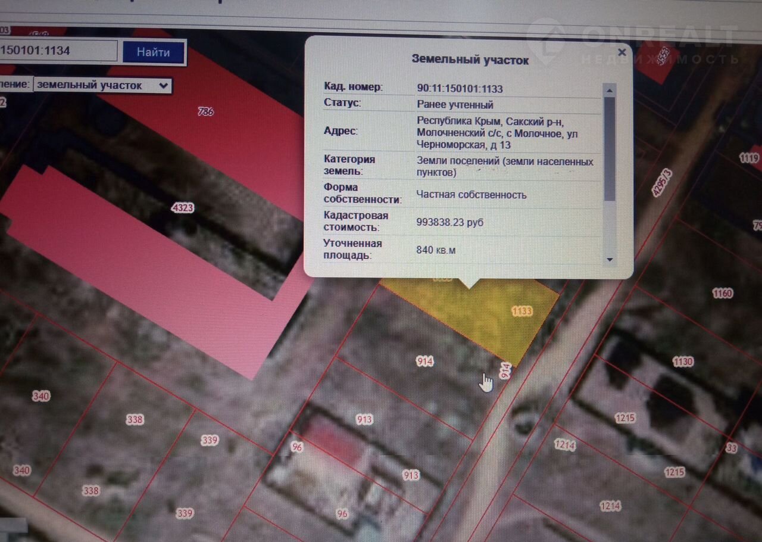The width and height of the screenshot is (762, 542).
Task: Click the popup scrollbar down arrow
Action: [609, 259]
